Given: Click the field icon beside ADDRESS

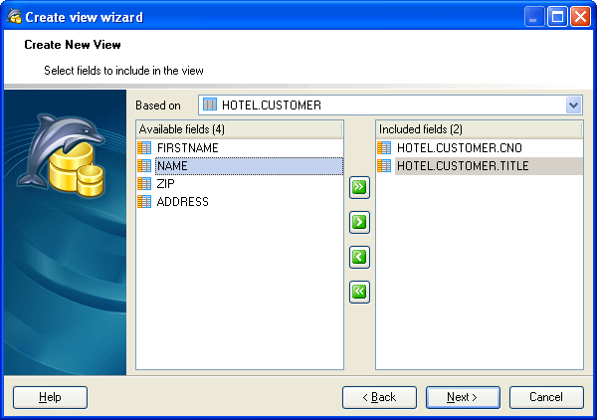Looking at the screenshot, I should click(145, 202).
